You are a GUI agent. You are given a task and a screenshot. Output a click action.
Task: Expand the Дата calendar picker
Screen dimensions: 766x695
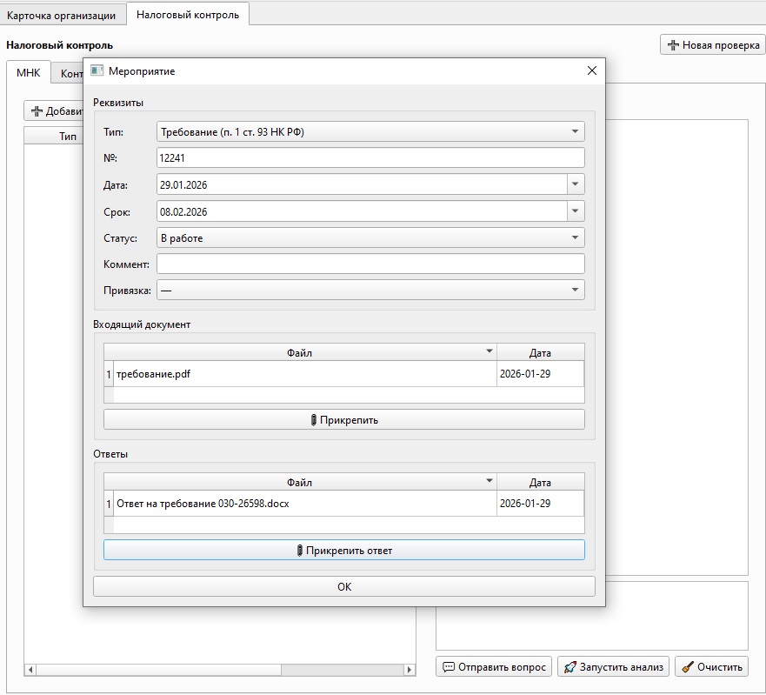tap(575, 184)
